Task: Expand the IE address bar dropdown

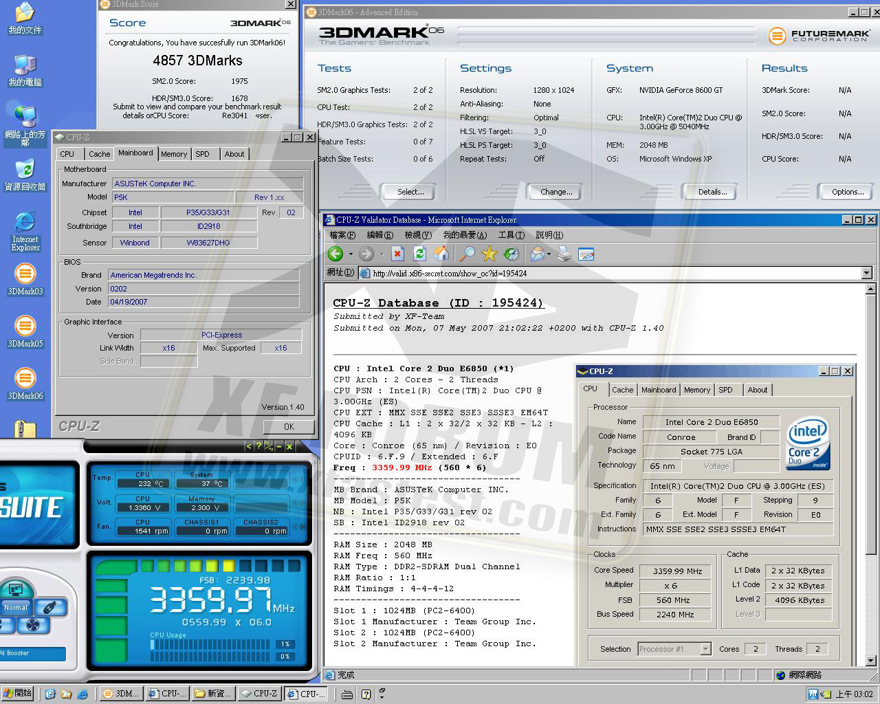Action: (x=866, y=273)
